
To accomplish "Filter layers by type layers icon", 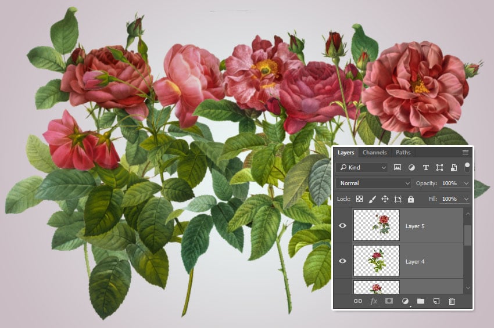I will (x=425, y=167).
